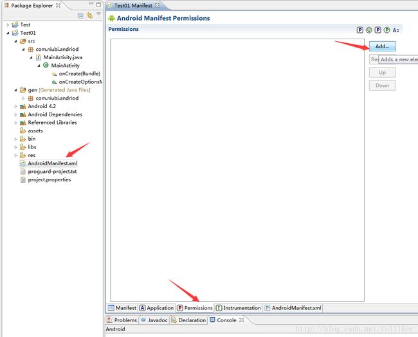The image size is (418, 337).
Task: Collapse the src folder
Action: [x=15, y=41]
